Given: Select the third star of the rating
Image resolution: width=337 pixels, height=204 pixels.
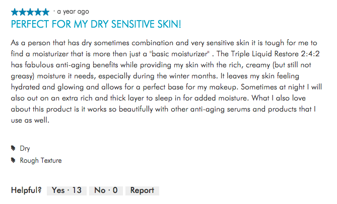Looking at the screenshot, I should tap(30, 12).
